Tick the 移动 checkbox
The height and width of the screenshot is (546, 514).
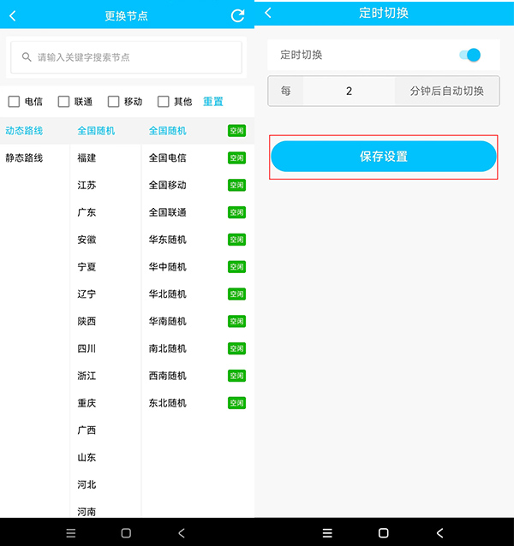coord(113,102)
